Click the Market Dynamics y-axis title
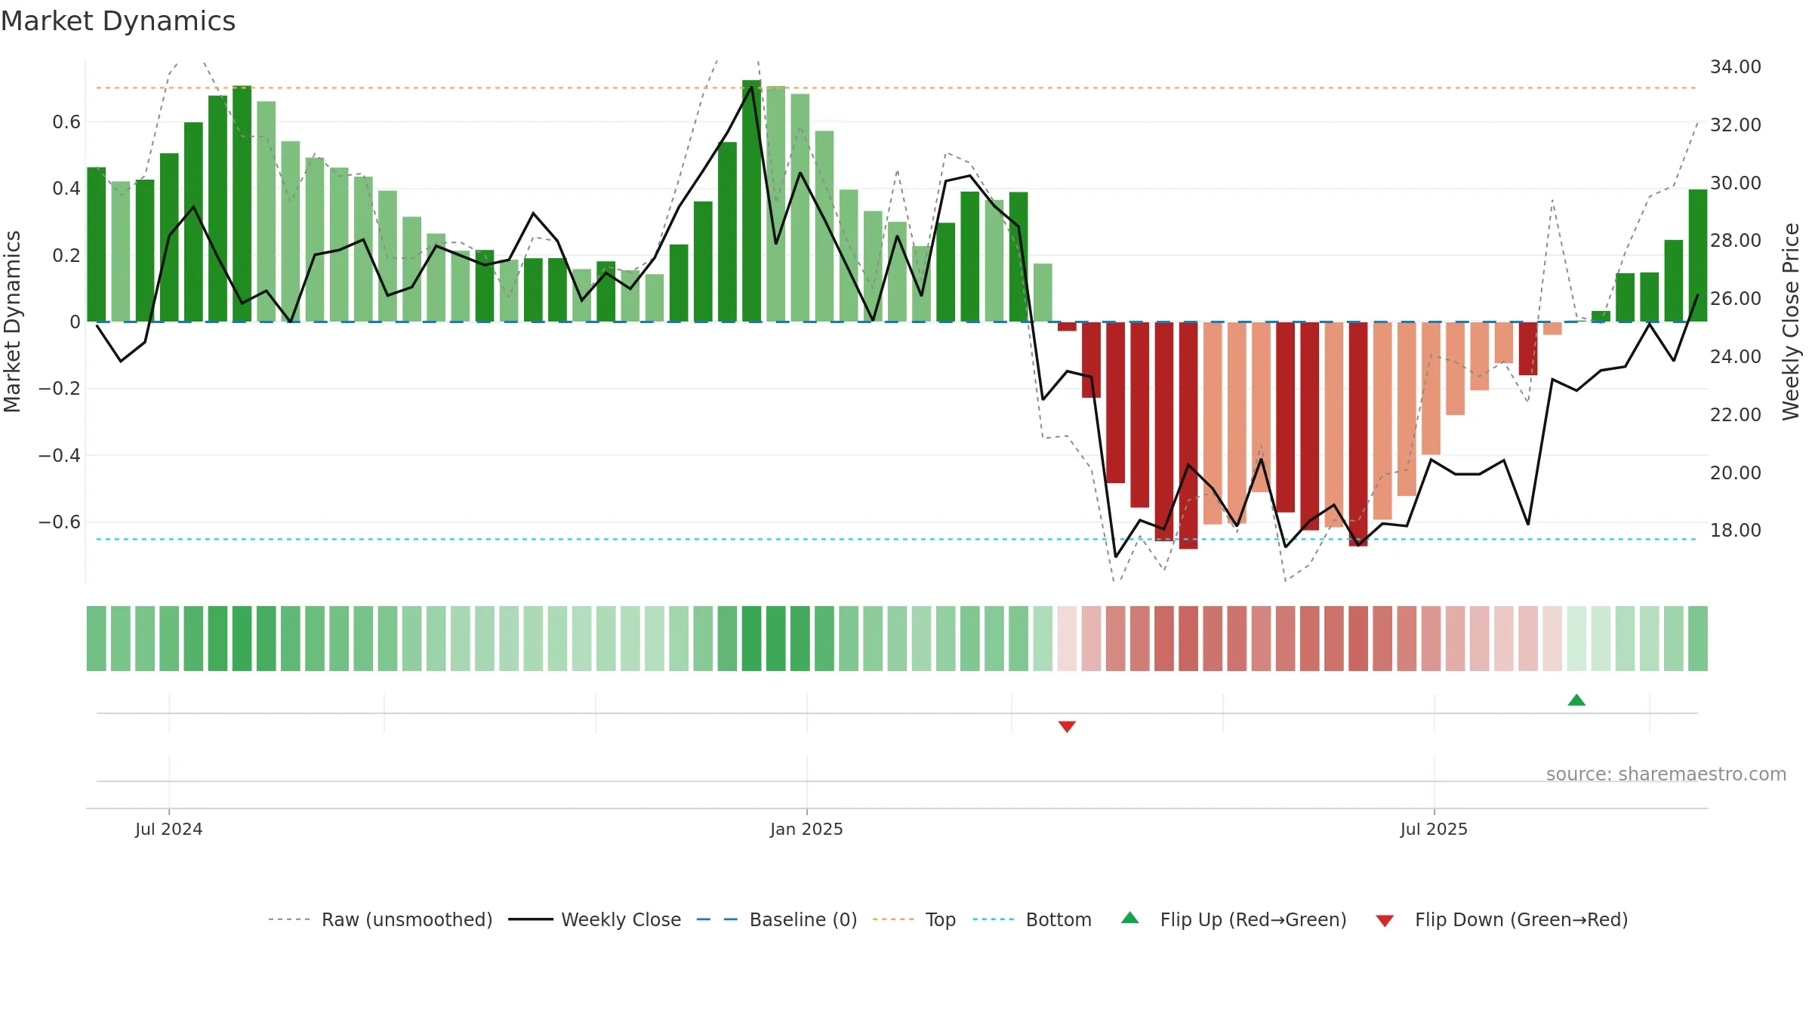This screenshot has height=1019, width=1812. pos(12,322)
